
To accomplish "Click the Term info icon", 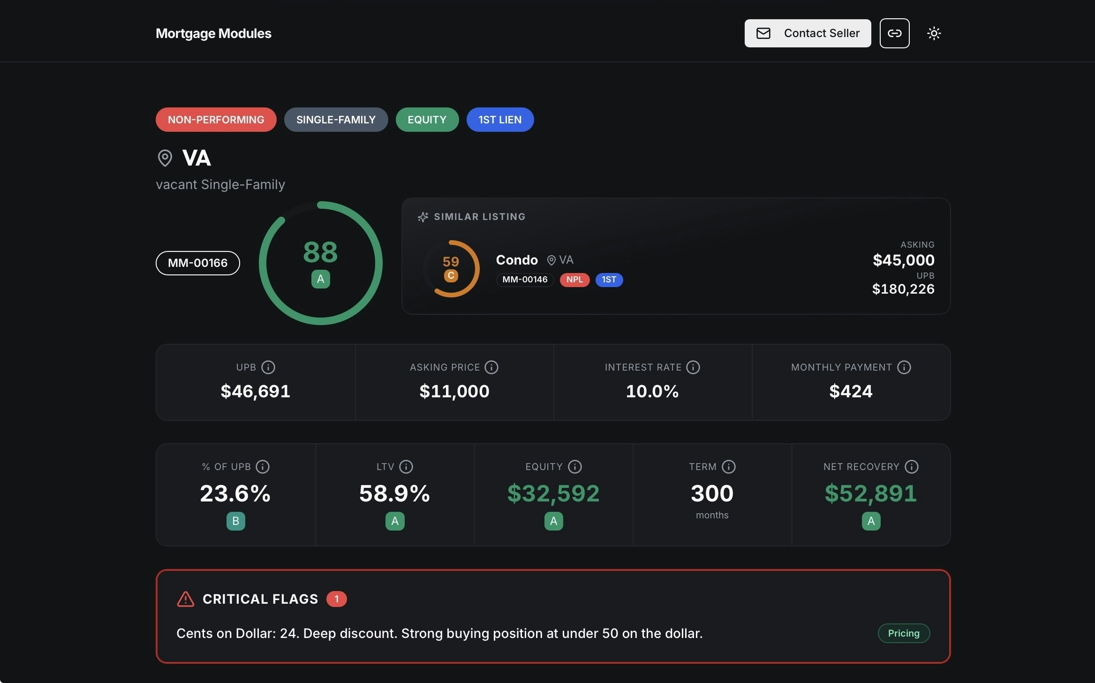I will [x=729, y=467].
